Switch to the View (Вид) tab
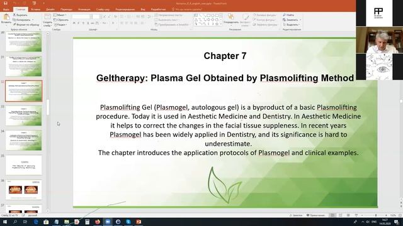The height and width of the screenshot is (226, 403). point(143,9)
